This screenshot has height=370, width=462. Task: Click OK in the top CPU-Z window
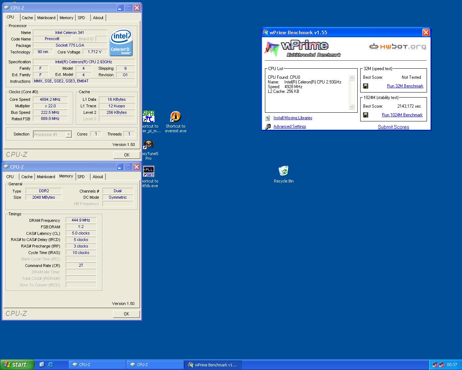point(127,155)
